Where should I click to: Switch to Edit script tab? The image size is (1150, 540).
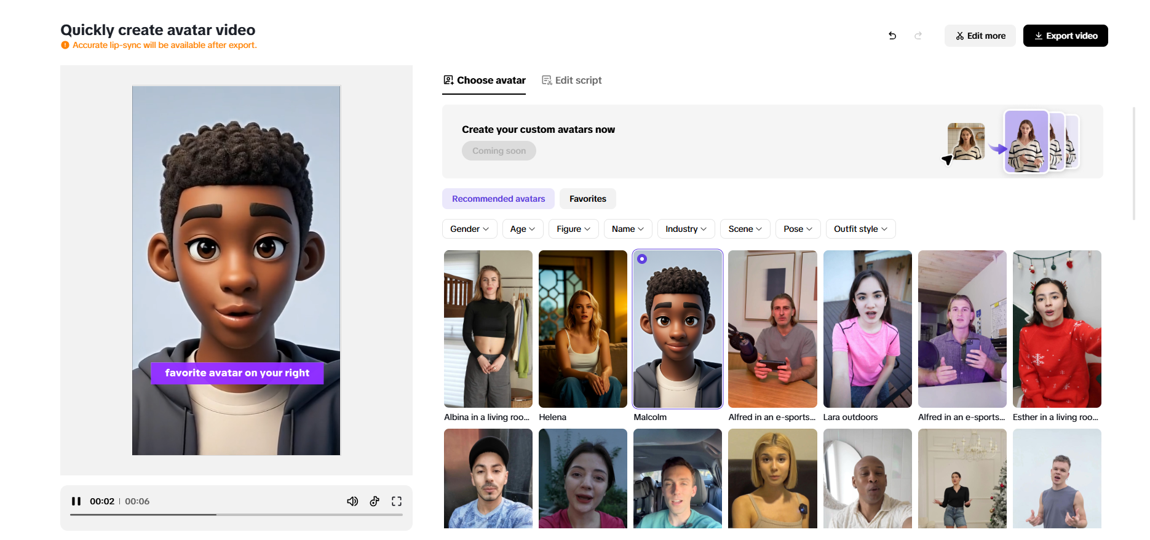click(x=571, y=81)
